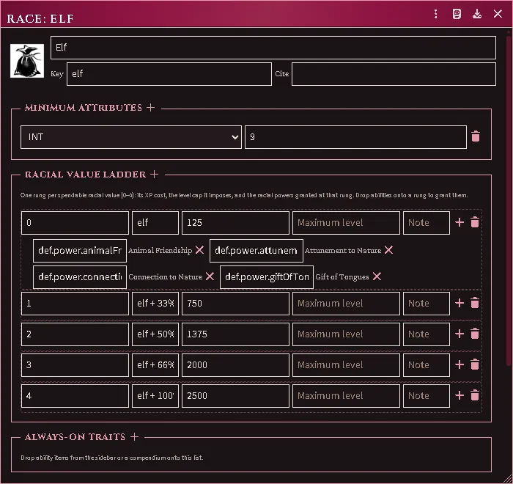Click the journal sheet icon in the header
Screen dimensions: 513x484
point(457,14)
